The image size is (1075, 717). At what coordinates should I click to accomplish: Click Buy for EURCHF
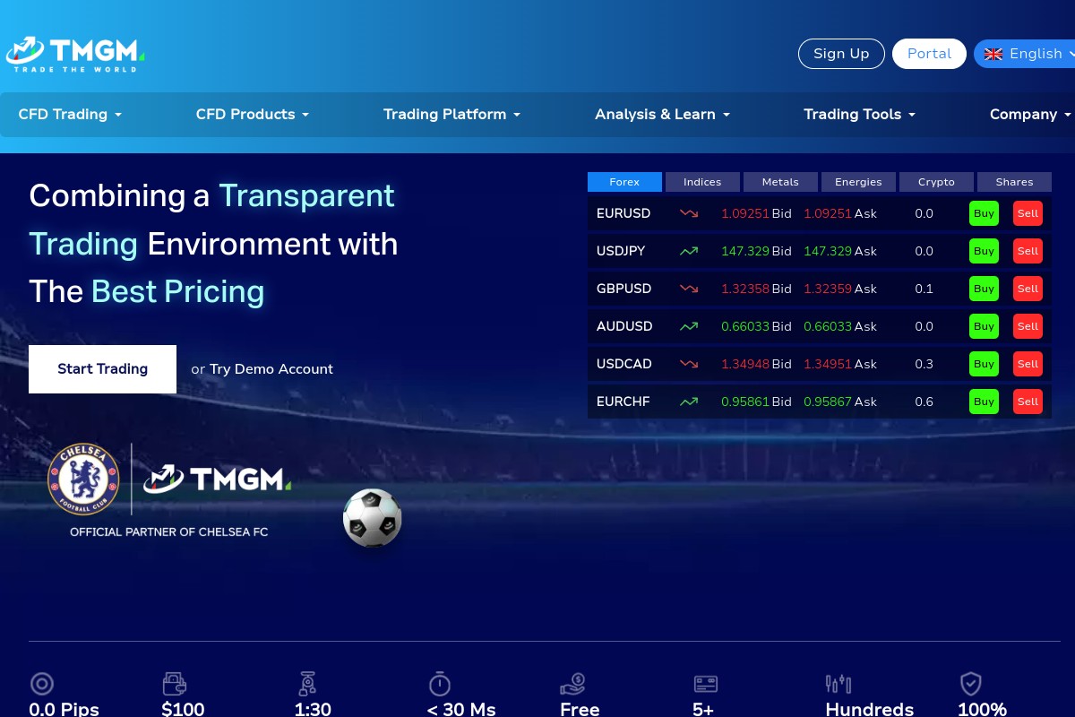pos(985,402)
